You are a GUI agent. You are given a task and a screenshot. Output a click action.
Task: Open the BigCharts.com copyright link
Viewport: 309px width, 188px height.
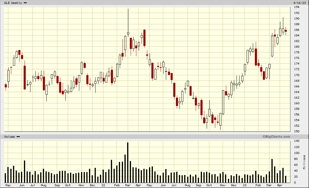(x=276, y=136)
